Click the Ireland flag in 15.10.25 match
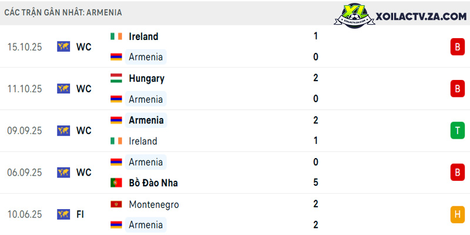Viewport: 470px width, 235px height. pyautogui.click(x=116, y=36)
